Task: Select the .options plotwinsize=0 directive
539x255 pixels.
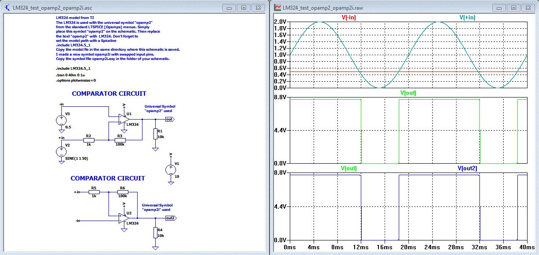Action: tap(76, 81)
